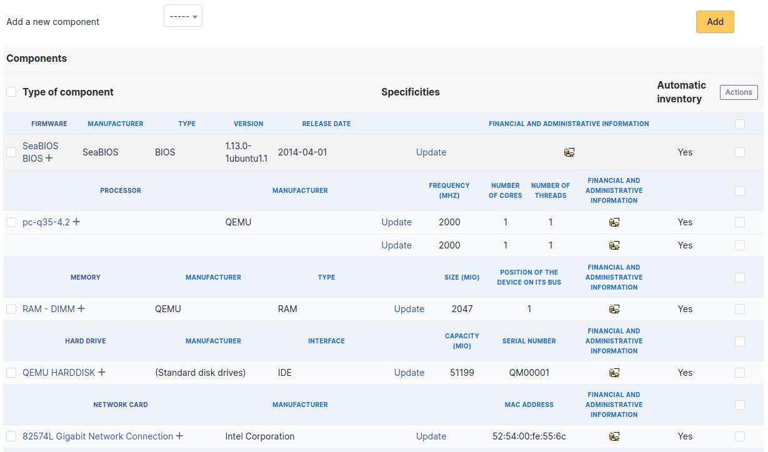Click Update link in second processor row

click(397, 245)
